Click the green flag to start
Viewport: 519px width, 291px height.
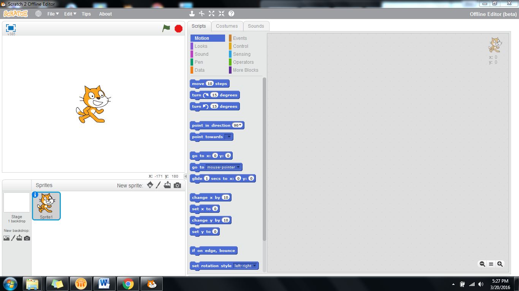coord(166,28)
